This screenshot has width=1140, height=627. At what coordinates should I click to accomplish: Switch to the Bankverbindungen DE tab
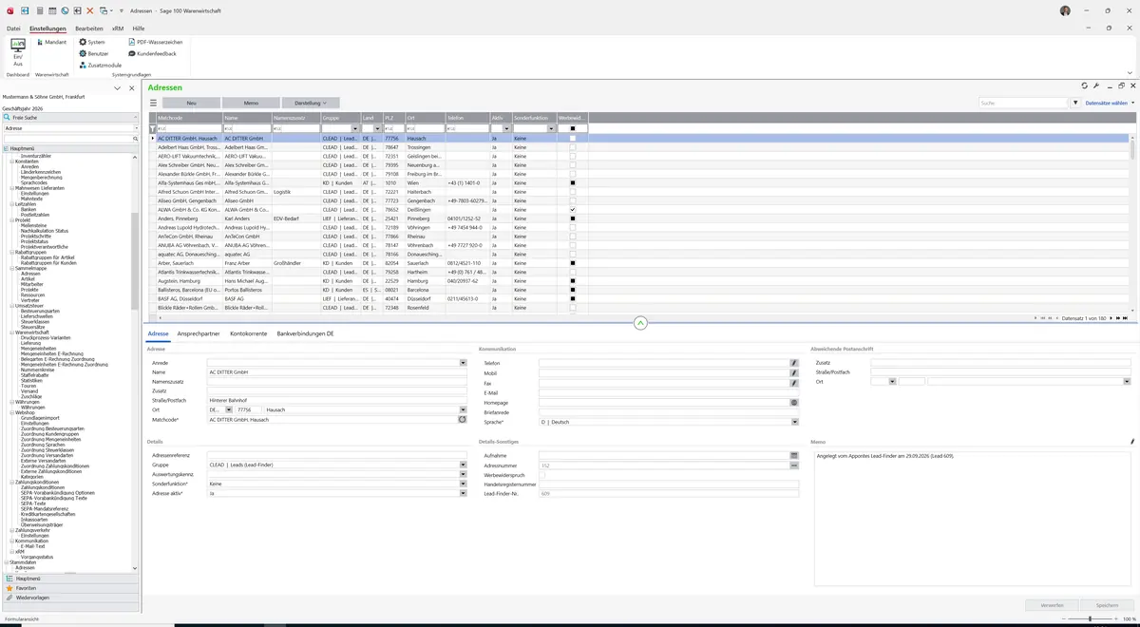(x=305, y=333)
